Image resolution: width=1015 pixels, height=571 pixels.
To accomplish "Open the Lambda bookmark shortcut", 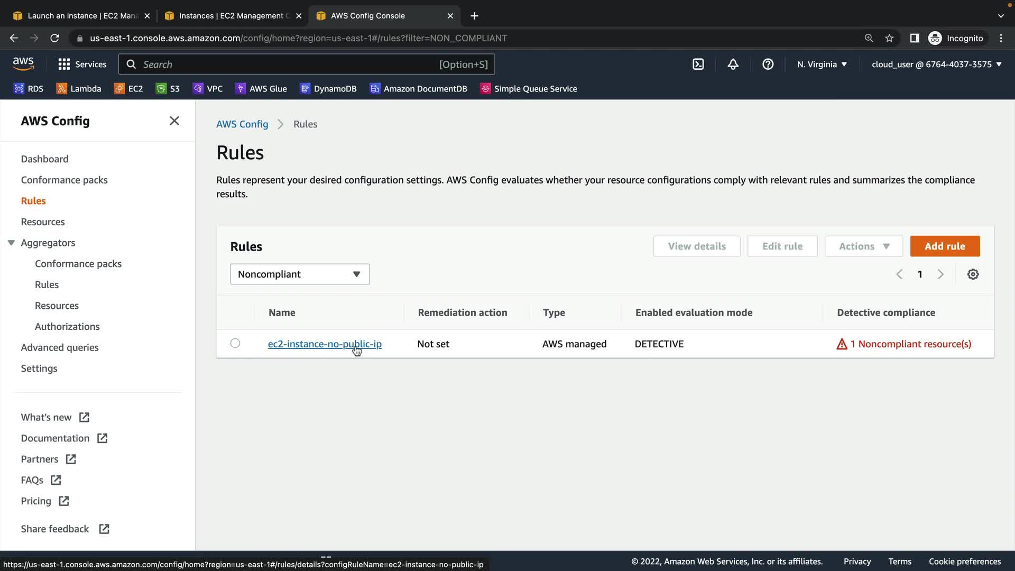I will [79, 89].
